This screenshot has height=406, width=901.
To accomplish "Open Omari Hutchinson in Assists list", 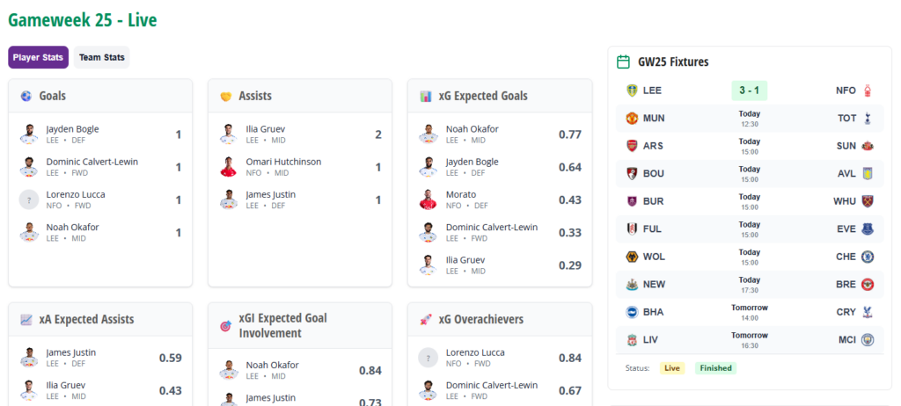I will pos(283,162).
